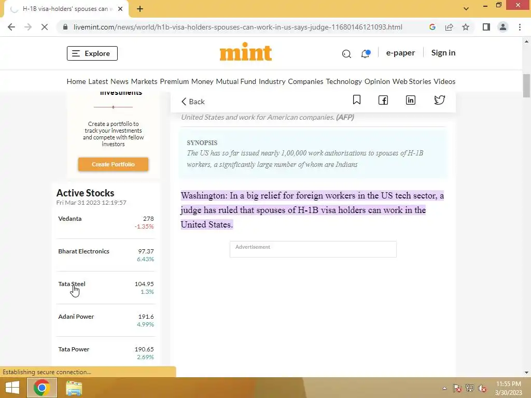The width and height of the screenshot is (531, 398).
Task: Click the Chrome taskbar icon
Action: [x=41, y=388]
